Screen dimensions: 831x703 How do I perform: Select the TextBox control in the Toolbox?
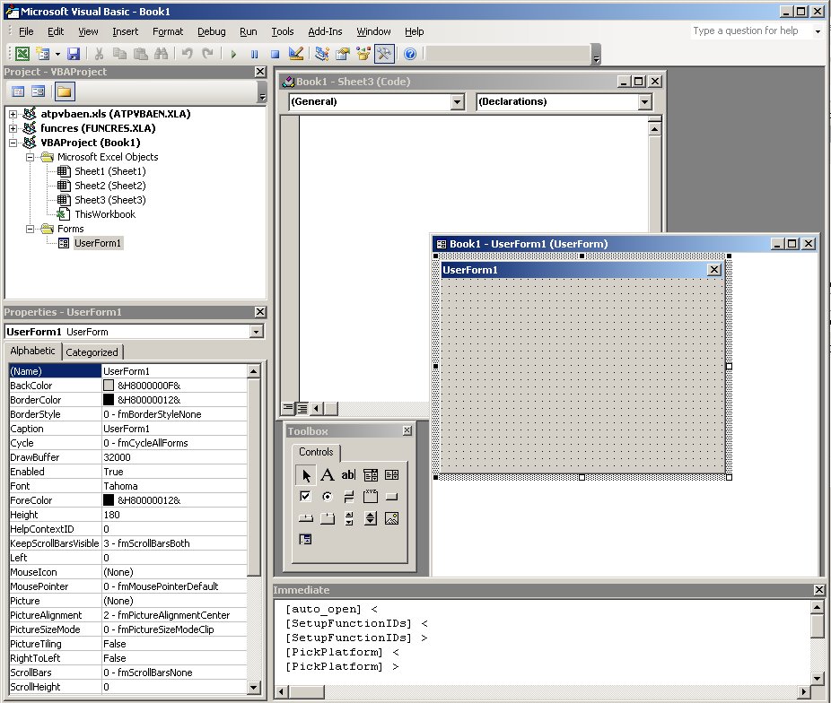pyautogui.click(x=348, y=475)
